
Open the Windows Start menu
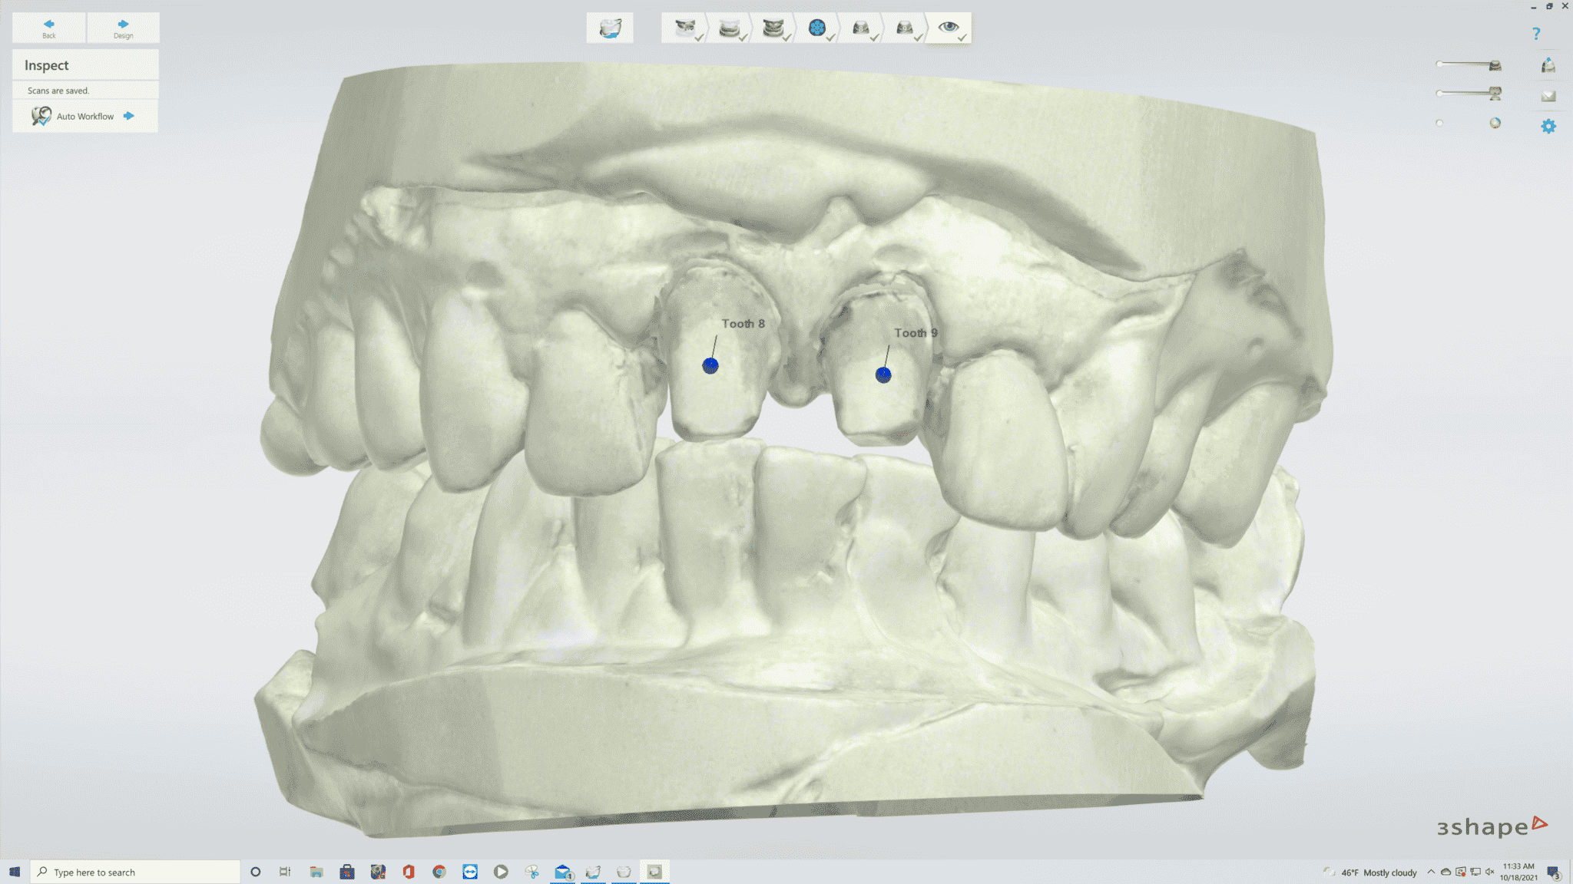click(15, 872)
